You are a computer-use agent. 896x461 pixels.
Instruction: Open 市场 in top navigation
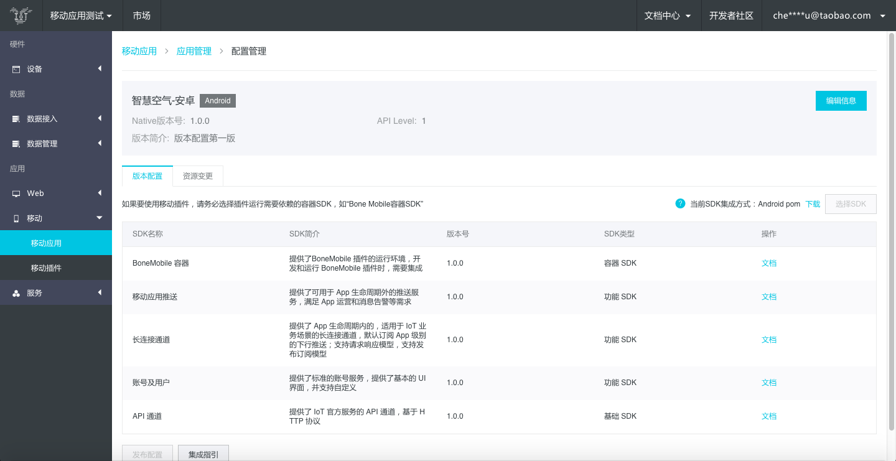(x=141, y=16)
